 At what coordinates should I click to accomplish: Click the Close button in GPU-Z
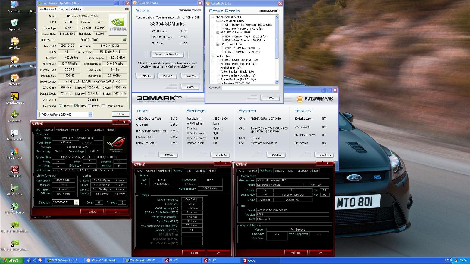[121, 114]
